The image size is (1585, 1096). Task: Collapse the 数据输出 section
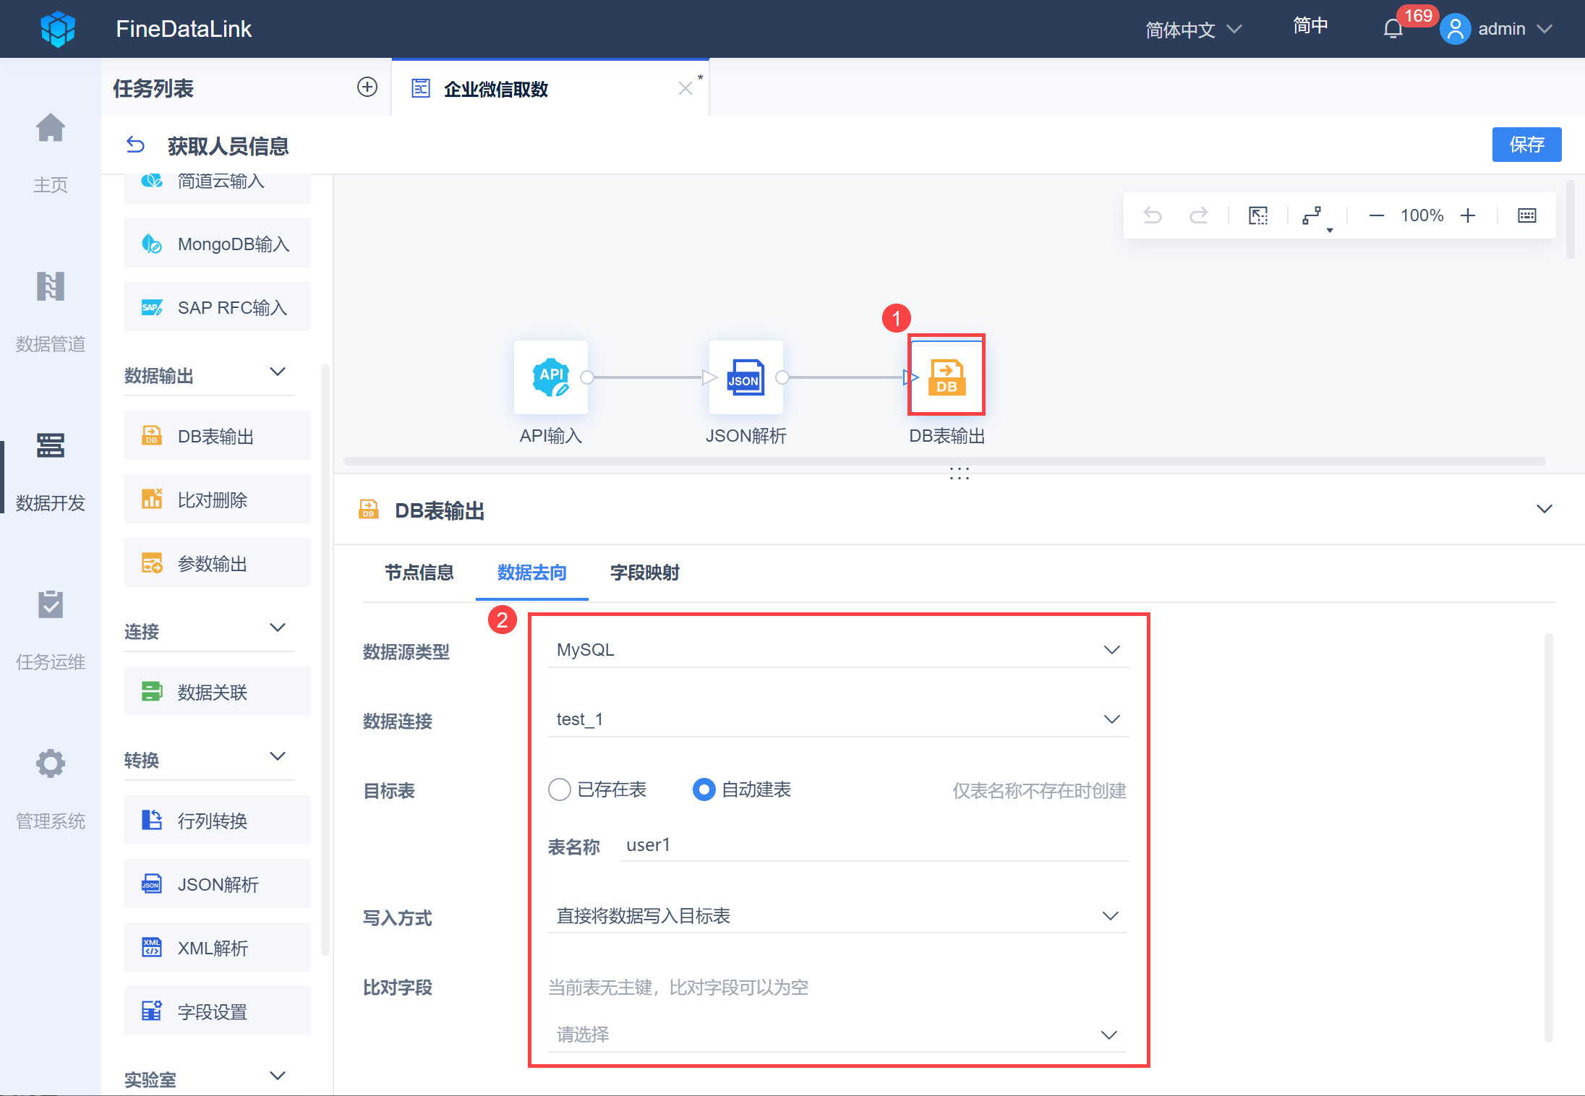point(278,372)
